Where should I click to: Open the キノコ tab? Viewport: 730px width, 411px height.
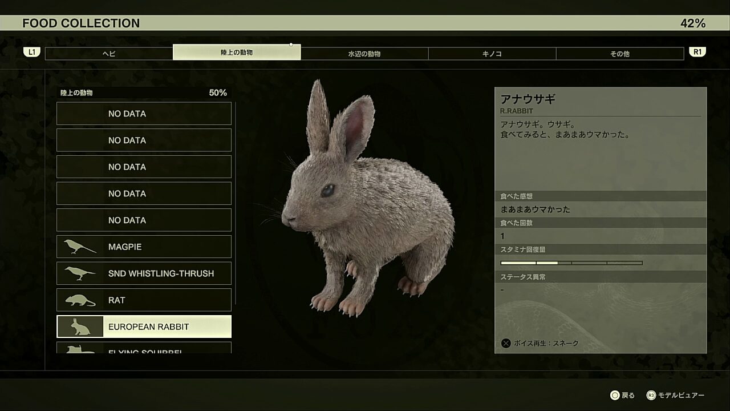[x=492, y=54]
